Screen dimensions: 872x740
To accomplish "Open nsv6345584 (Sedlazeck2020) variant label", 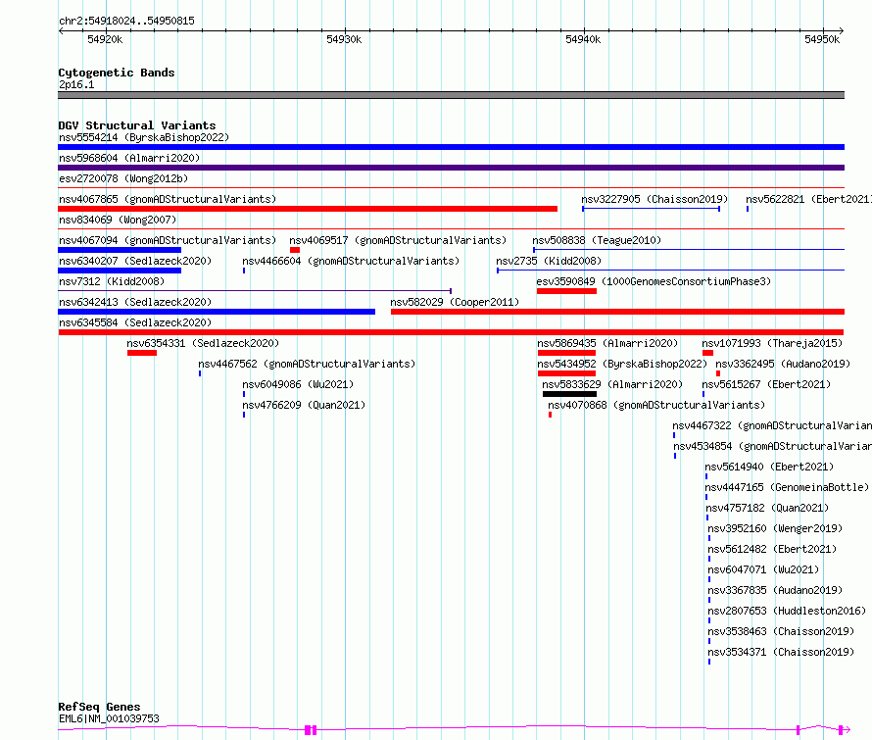I will 135,322.
